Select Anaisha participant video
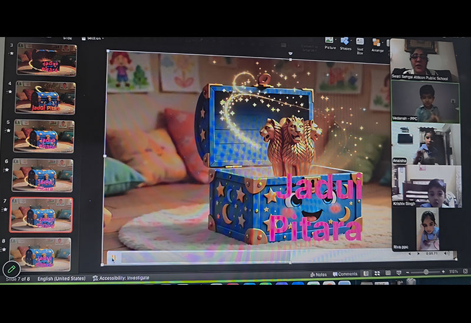The height and width of the screenshot is (323, 471). click(426, 144)
